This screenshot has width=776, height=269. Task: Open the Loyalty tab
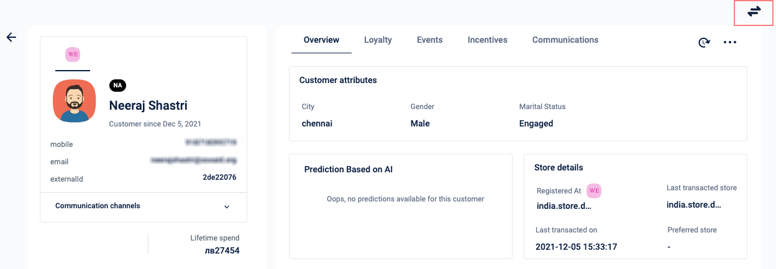(378, 40)
